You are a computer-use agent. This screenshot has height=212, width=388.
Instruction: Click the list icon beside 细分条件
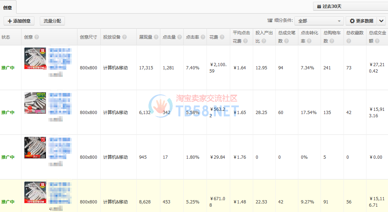(270, 20)
